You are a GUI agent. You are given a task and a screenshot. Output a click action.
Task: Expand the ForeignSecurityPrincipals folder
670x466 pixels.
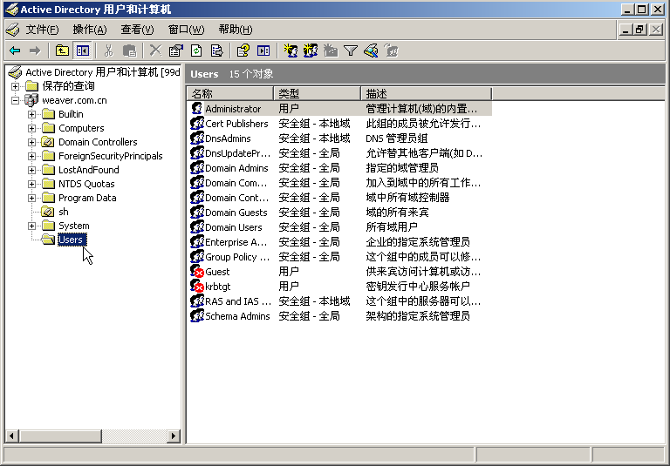31,156
